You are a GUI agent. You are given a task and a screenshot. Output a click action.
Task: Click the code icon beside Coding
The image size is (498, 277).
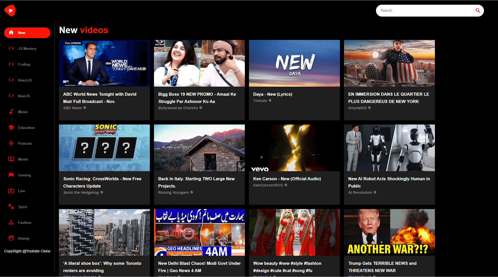[11, 64]
